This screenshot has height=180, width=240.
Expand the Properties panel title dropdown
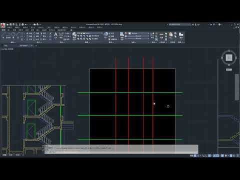coord(133,42)
